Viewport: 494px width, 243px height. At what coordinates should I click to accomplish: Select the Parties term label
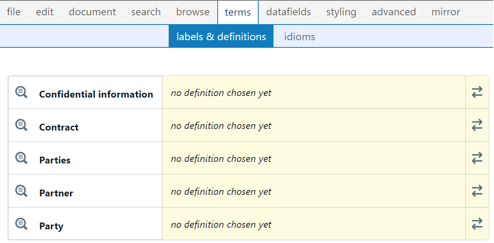[55, 160]
